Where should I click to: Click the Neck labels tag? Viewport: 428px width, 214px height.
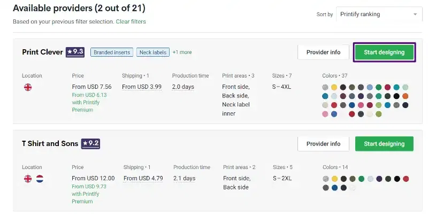[153, 52]
